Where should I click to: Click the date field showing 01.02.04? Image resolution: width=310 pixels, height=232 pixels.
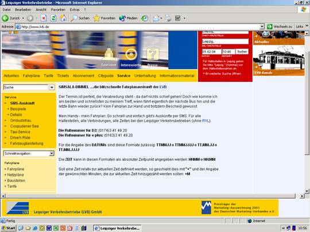point(211,52)
